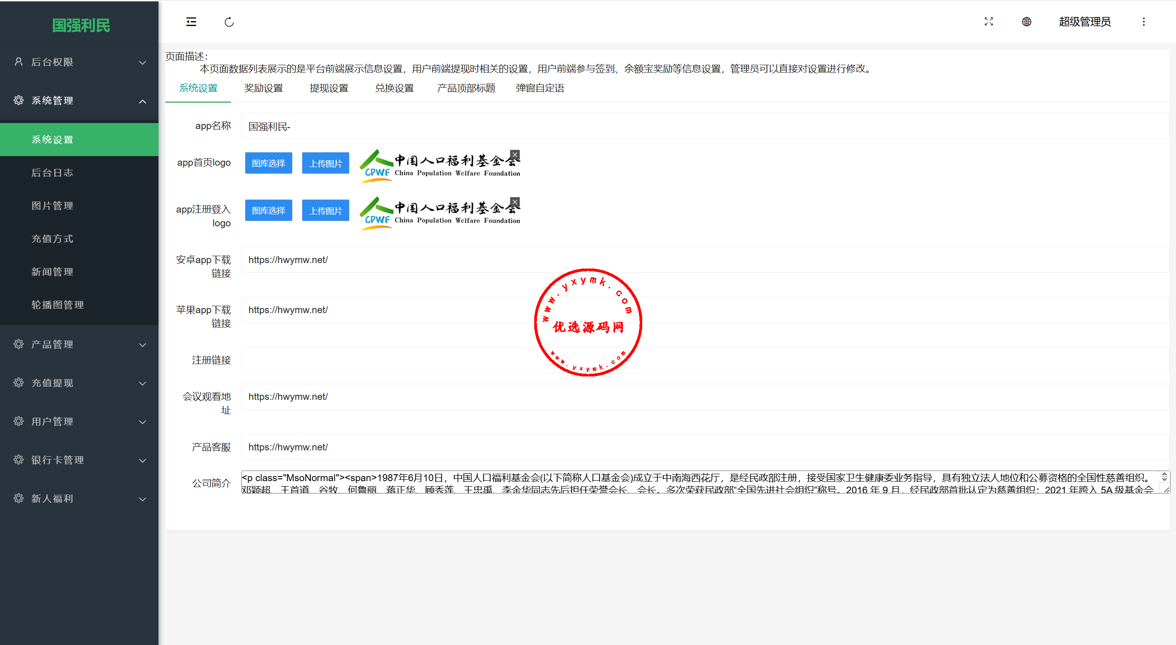
Task: Collapse the sidebar with the menu-fold icon
Action: click(x=191, y=22)
